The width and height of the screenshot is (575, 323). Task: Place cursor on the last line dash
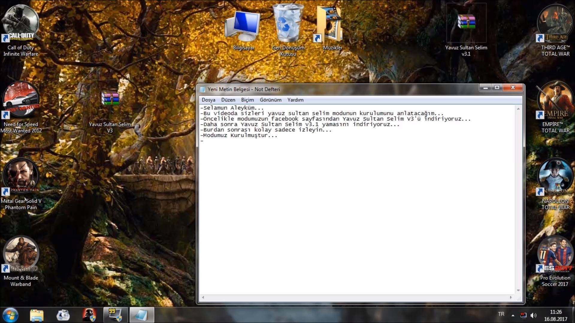(202, 141)
